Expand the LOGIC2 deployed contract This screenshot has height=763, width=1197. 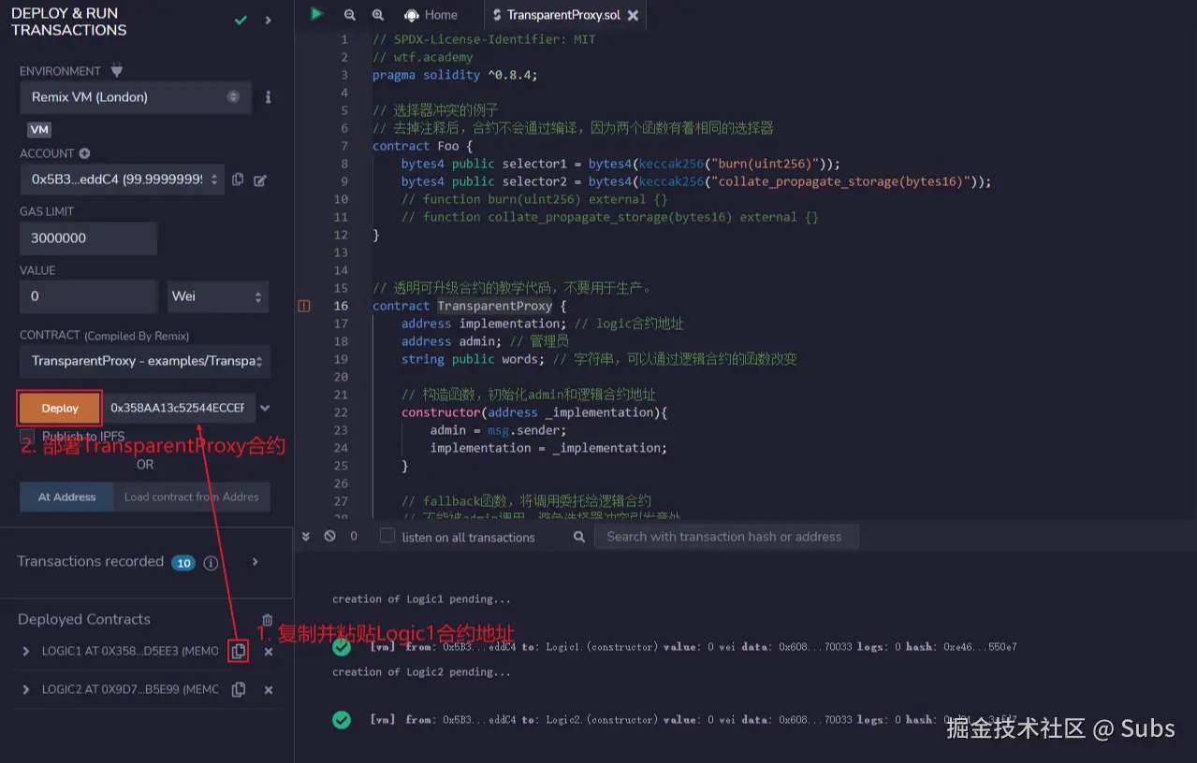(x=26, y=689)
